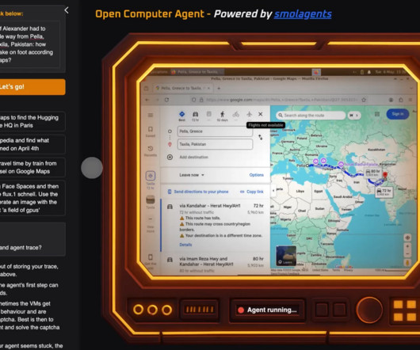Open Details for the Kandahar-Herat route
The width and height of the screenshot is (420, 350).
tap(185, 245)
